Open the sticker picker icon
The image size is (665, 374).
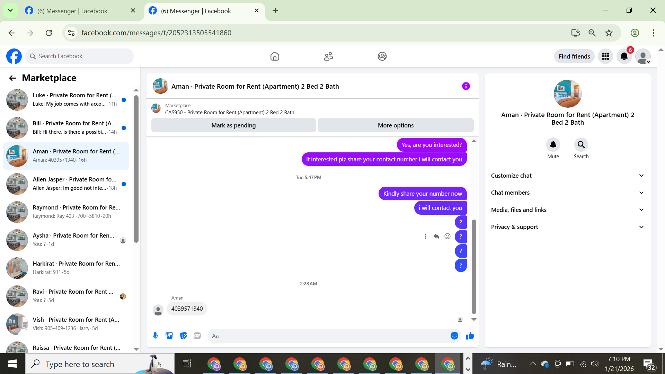click(x=183, y=336)
